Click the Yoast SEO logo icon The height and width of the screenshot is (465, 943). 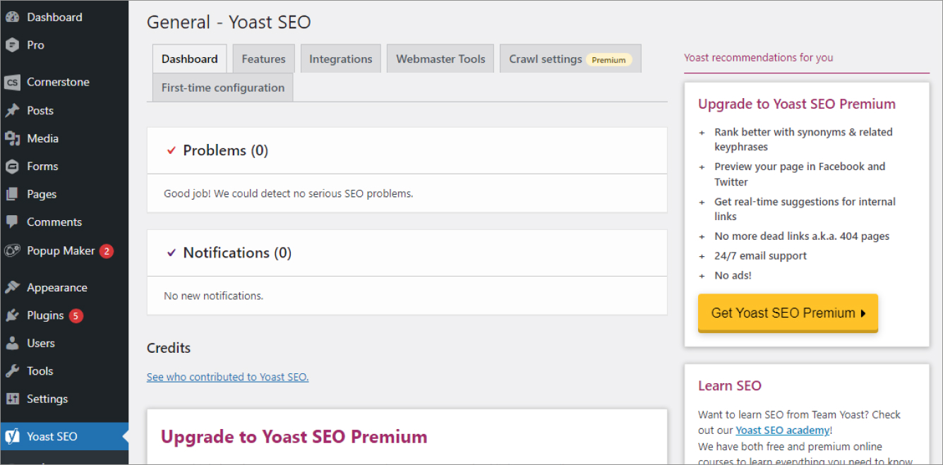click(12, 436)
